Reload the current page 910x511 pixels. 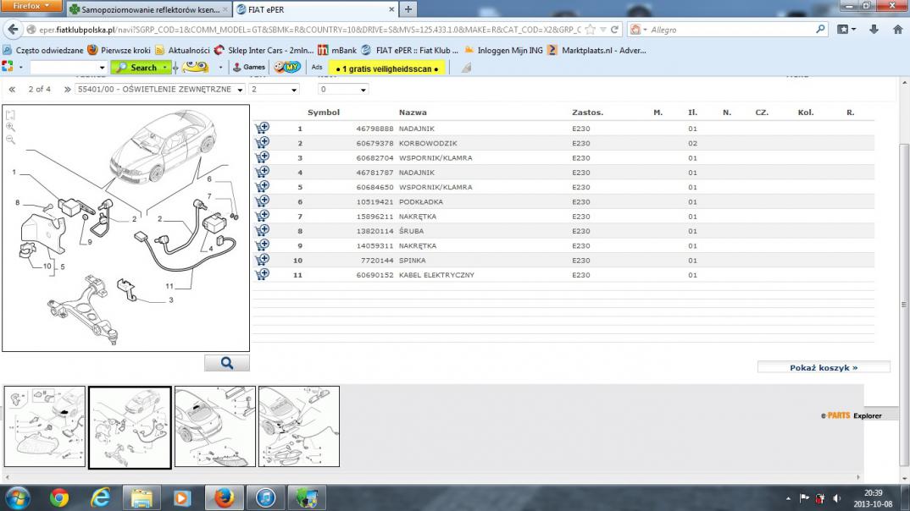614,30
